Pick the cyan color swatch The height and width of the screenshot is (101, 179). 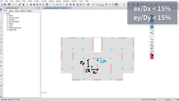point(151,54)
